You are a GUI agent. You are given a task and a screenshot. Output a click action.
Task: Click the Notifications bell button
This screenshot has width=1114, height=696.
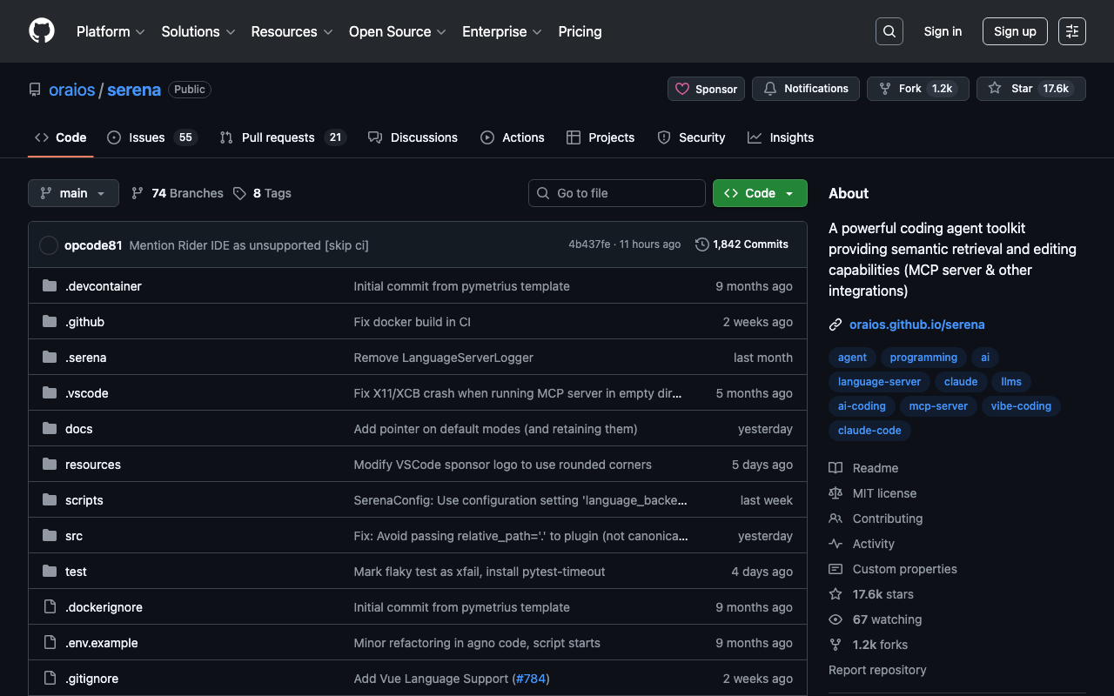coord(805,89)
